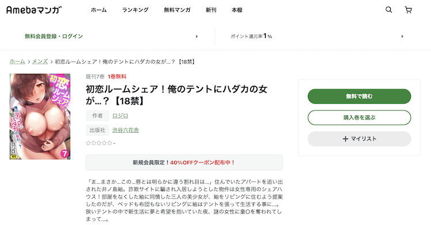Open the ランキング menu item
The height and width of the screenshot is (225, 431).
click(135, 10)
